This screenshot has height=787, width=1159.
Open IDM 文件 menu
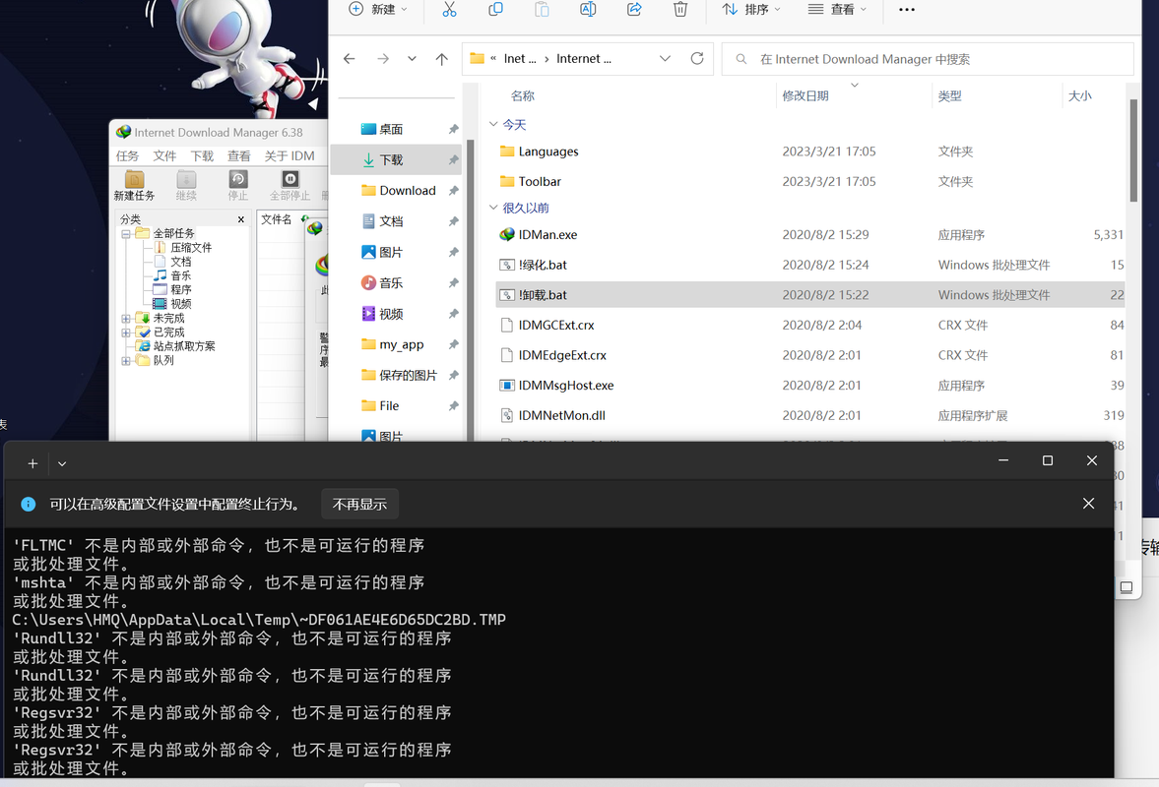164,155
